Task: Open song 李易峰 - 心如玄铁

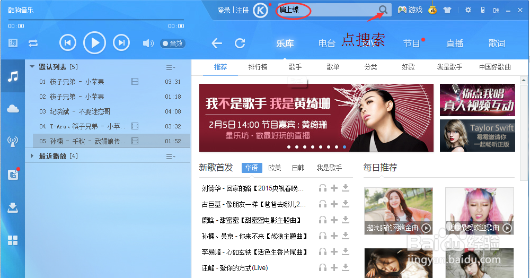Action: (255, 252)
